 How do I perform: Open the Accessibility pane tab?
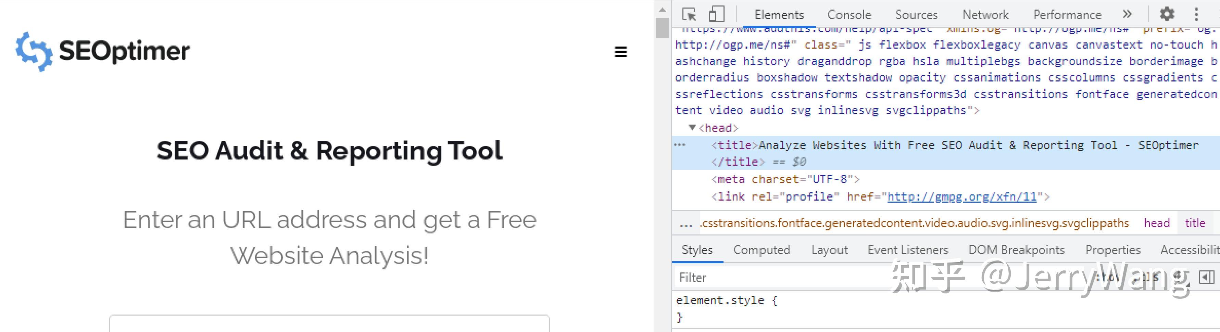[x=1190, y=250]
